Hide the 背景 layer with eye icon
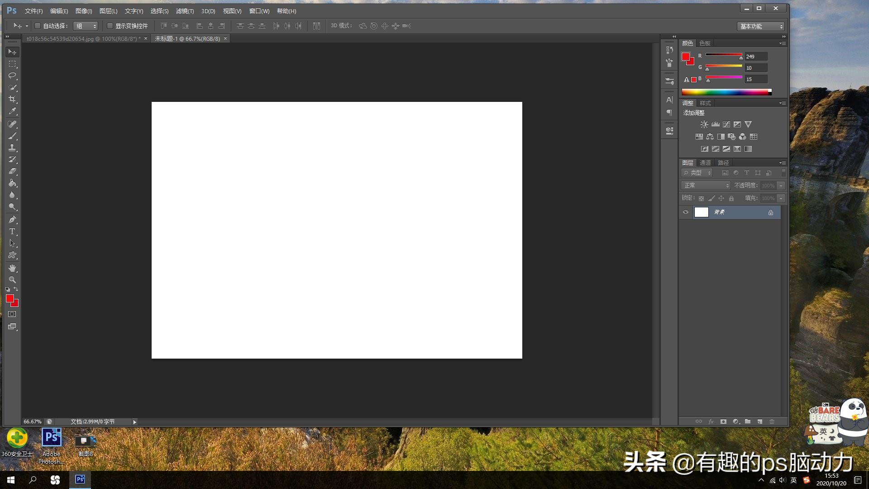The height and width of the screenshot is (489, 869). [x=686, y=212]
